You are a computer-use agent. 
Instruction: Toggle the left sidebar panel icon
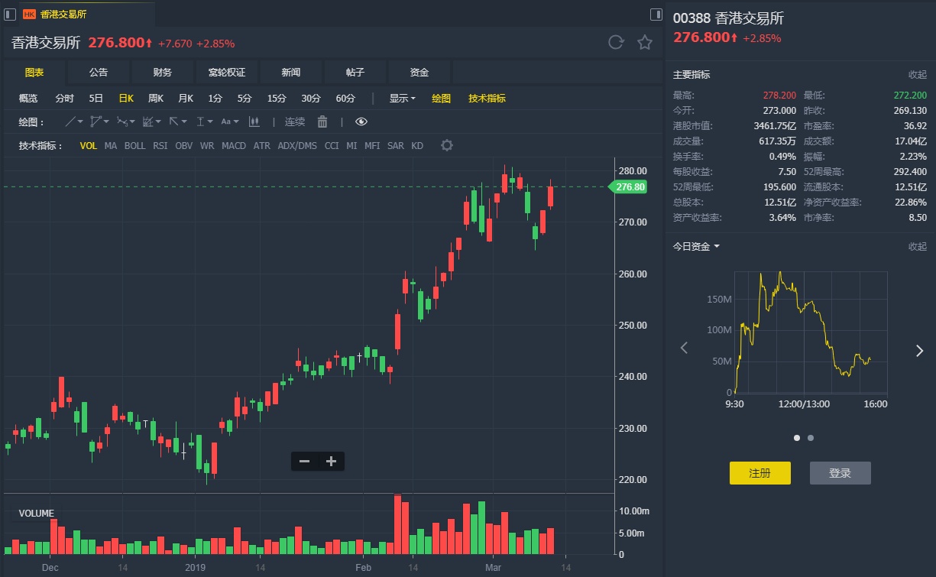11,14
